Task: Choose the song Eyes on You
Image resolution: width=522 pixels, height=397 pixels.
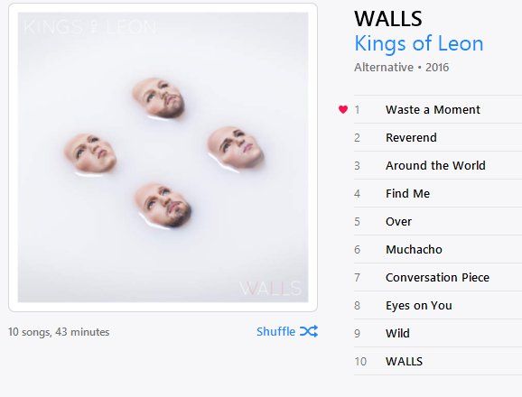Action: 419,305
